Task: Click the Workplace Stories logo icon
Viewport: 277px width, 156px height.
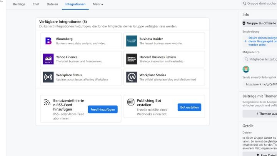Action: coord(132,77)
